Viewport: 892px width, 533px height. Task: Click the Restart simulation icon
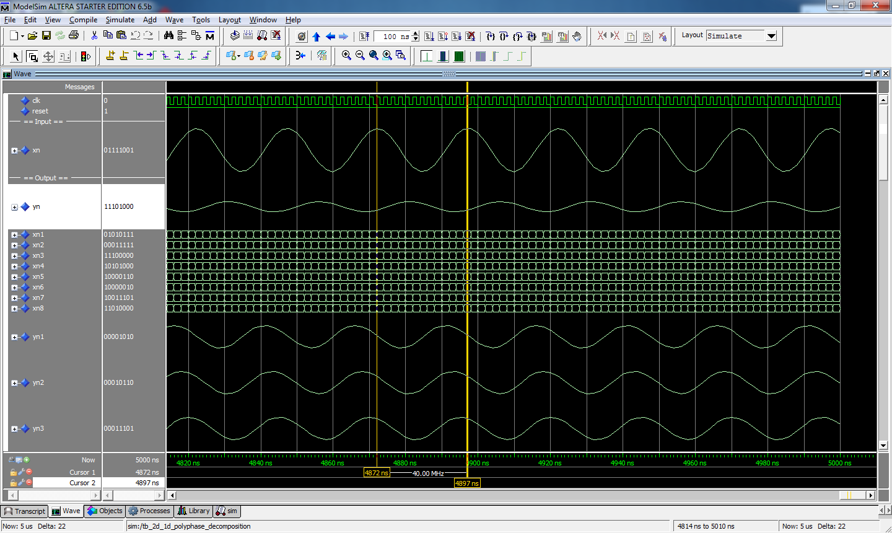(364, 37)
